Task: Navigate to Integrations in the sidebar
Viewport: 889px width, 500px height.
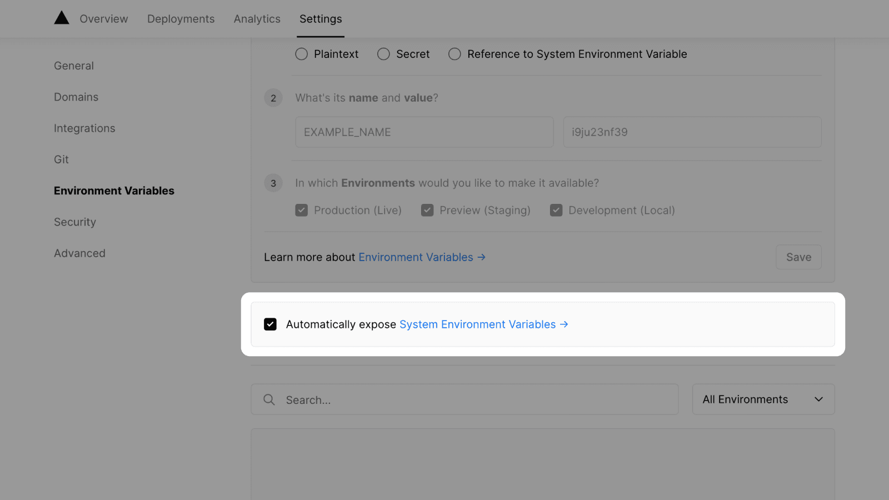Action: pyautogui.click(x=84, y=128)
